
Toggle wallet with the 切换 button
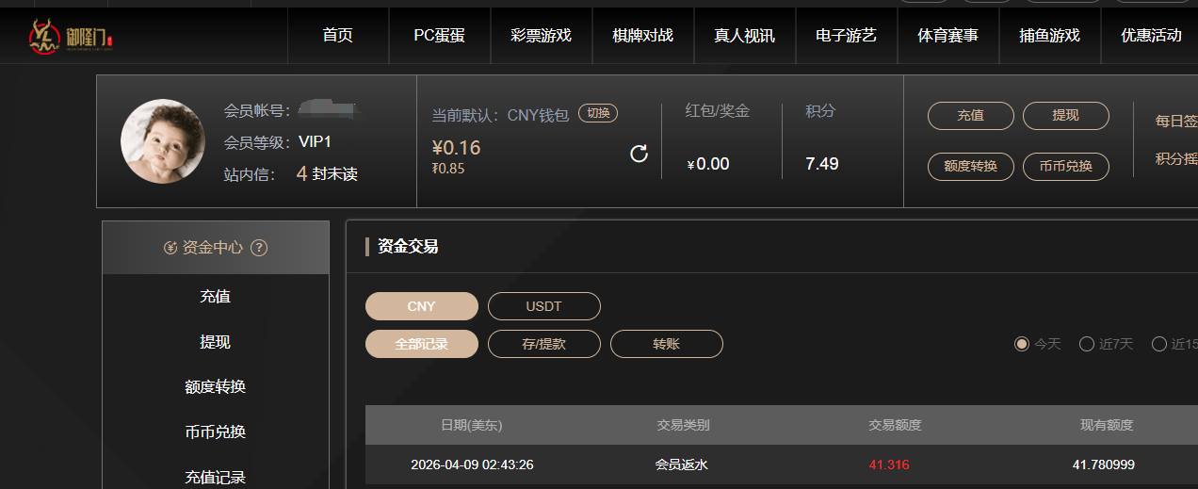(x=597, y=113)
